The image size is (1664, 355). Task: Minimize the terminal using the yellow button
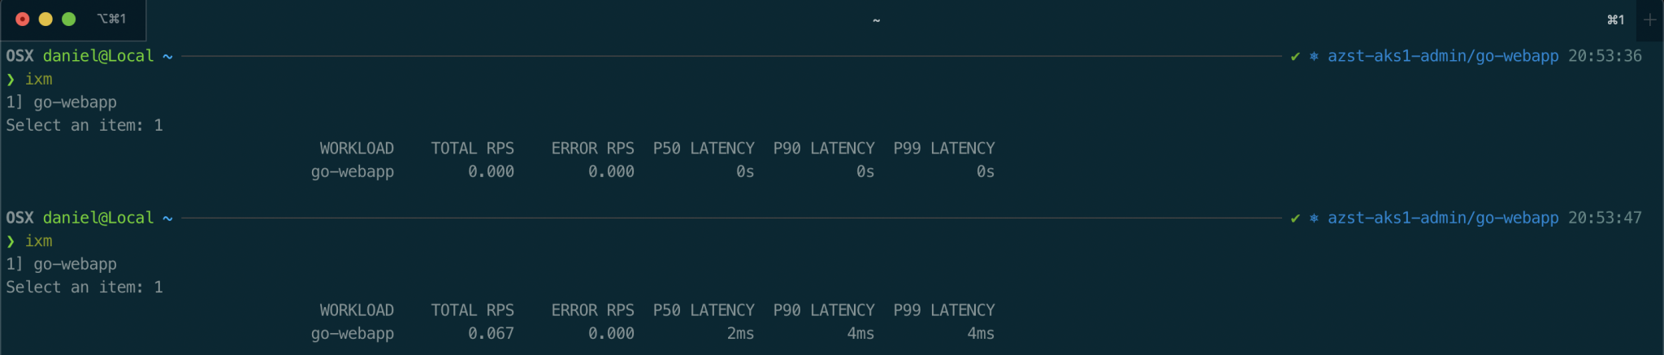point(45,19)
